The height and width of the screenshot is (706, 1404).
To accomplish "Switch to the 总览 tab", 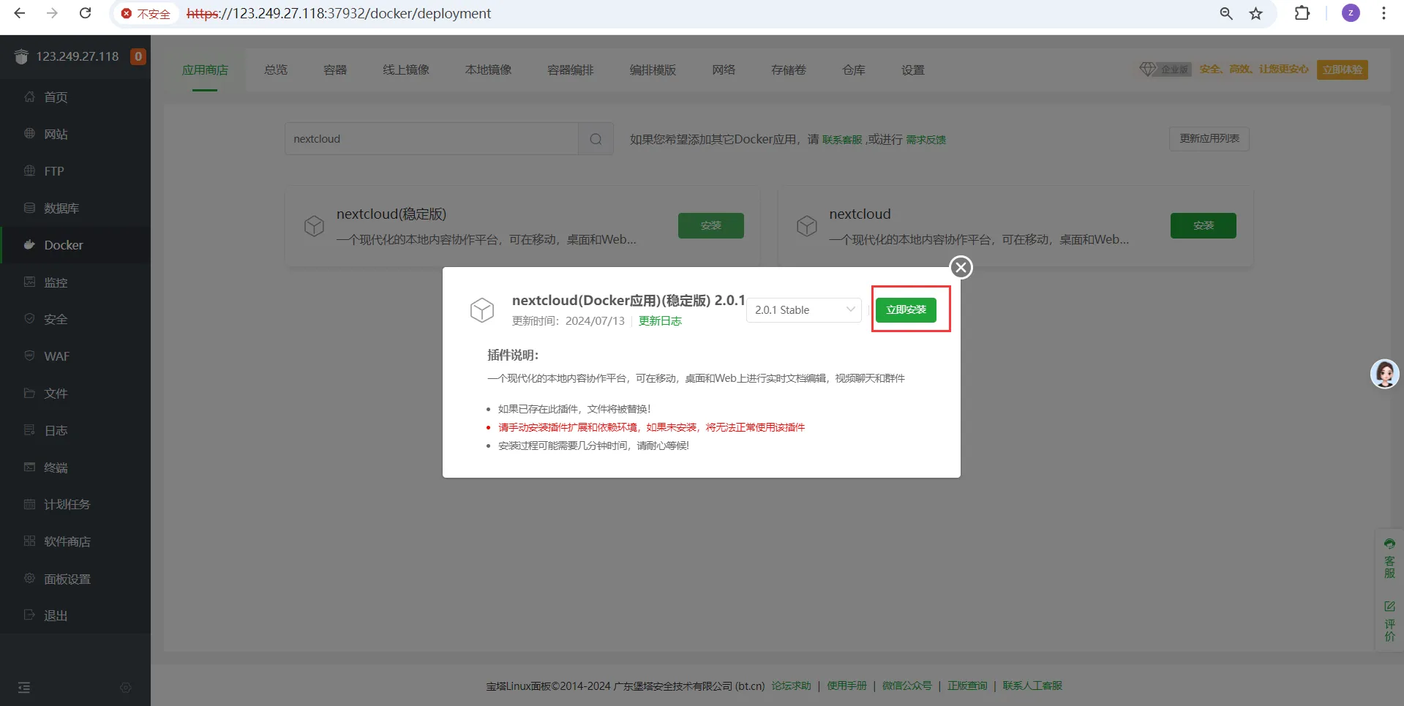I will tap(276, 70).
